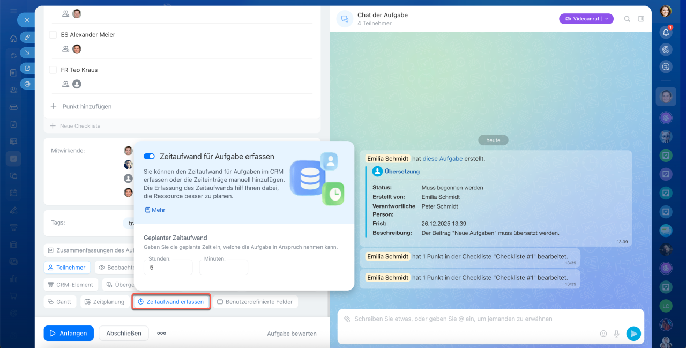Record a voice message with microphone icon
Viewport: 686px width, 348px height.
pos(616,334)
